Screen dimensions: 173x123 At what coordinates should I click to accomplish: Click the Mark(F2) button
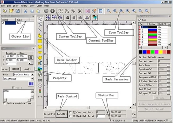tap(62, 114)
